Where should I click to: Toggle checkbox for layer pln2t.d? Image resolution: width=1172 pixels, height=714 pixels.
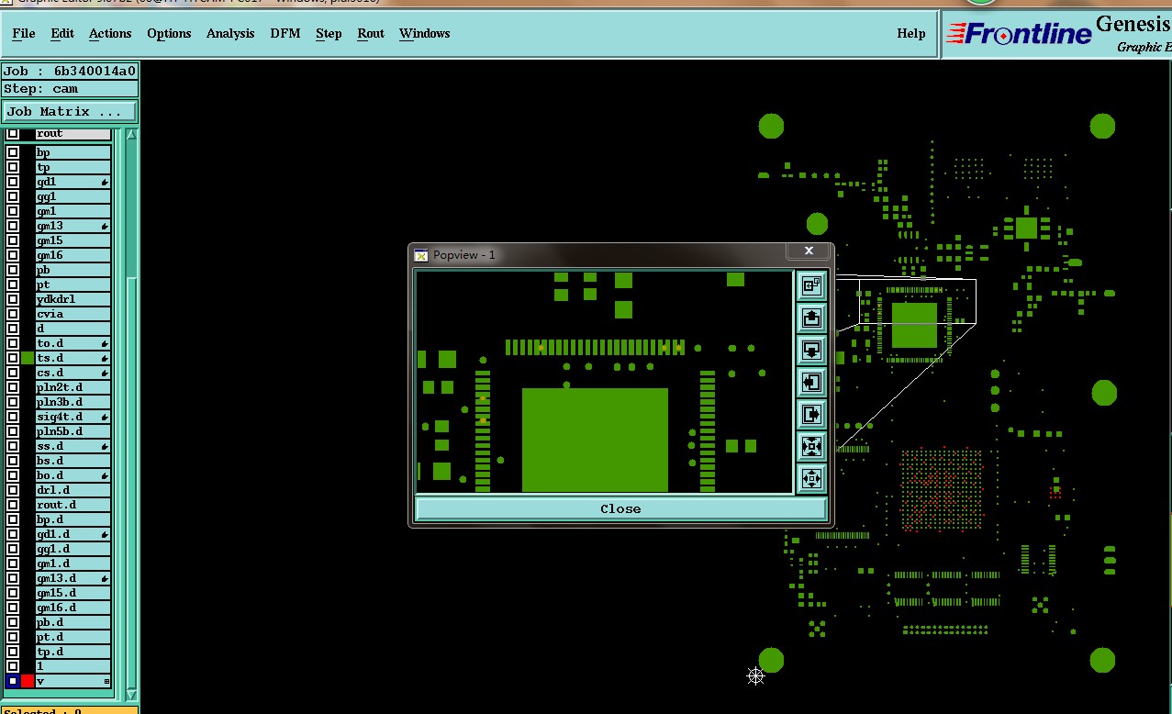tap(13, 387)
